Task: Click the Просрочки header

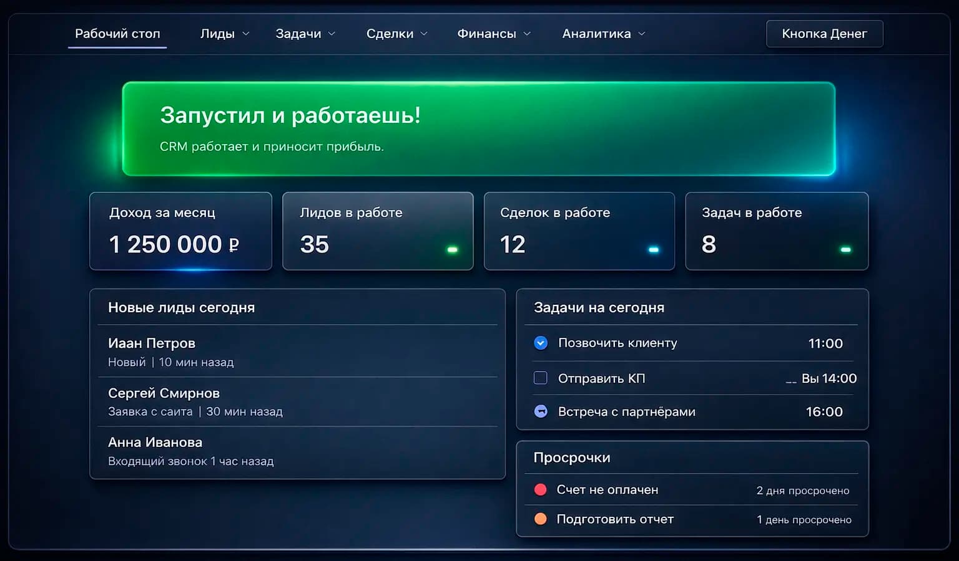Action: tap(572, 458)
